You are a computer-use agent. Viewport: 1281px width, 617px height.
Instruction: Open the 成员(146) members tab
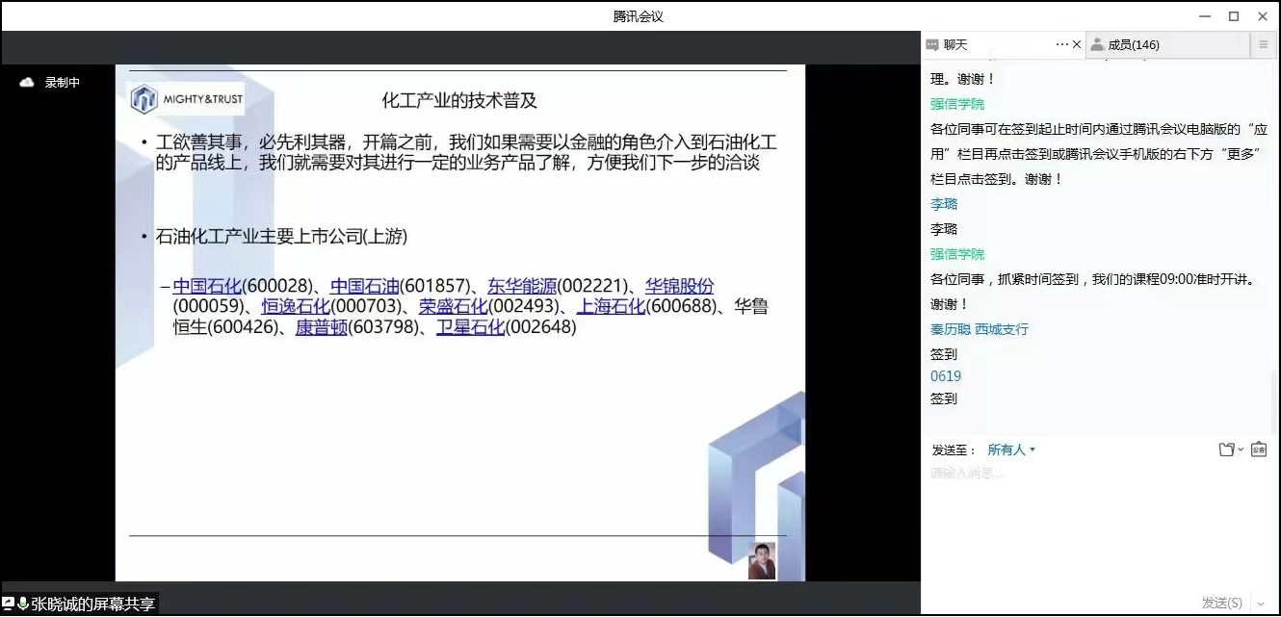1167,44
